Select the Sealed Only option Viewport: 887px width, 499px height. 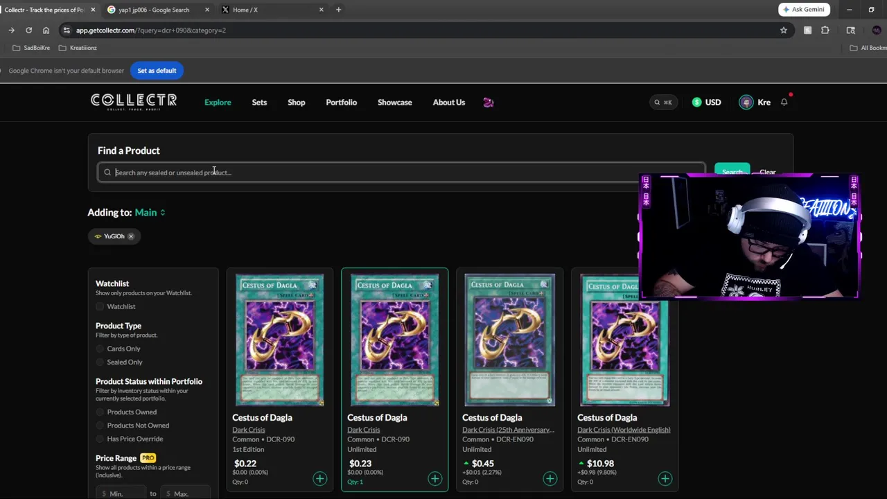coord(100,362)
